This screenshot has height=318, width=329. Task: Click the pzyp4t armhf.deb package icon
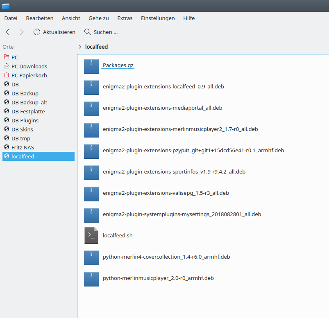point(91,151)
